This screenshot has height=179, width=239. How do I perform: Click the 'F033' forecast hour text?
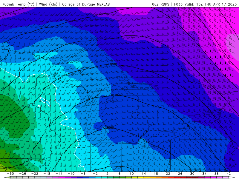click(x=178, y=4)
